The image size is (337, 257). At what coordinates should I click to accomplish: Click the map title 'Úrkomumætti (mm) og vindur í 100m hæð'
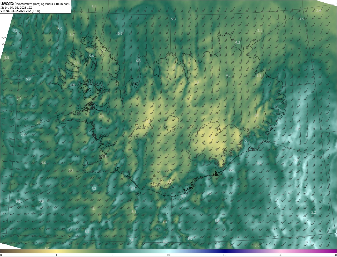click(42, 3)
